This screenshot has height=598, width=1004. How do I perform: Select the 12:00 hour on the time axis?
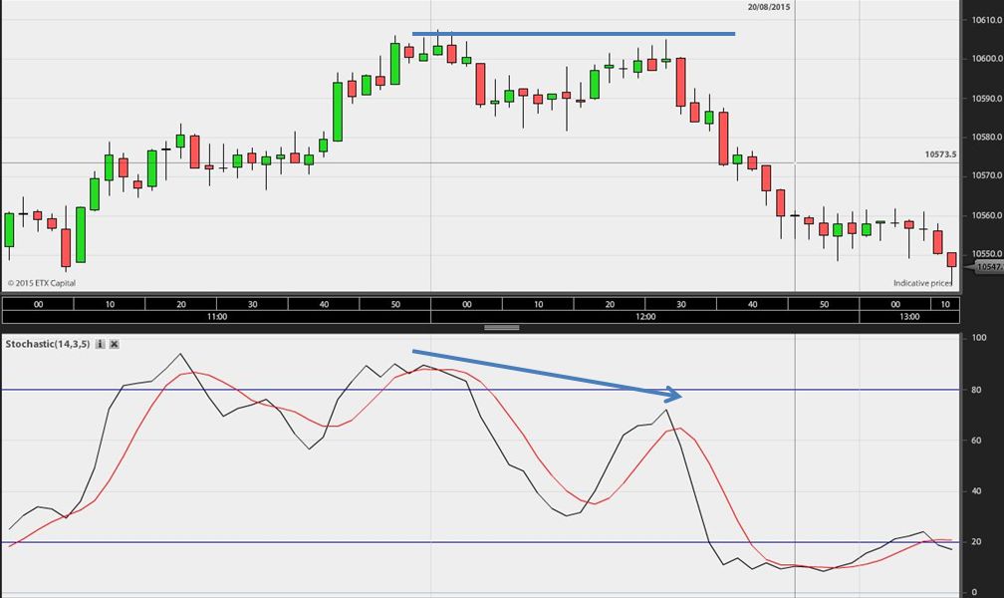(x=645, y=317)
